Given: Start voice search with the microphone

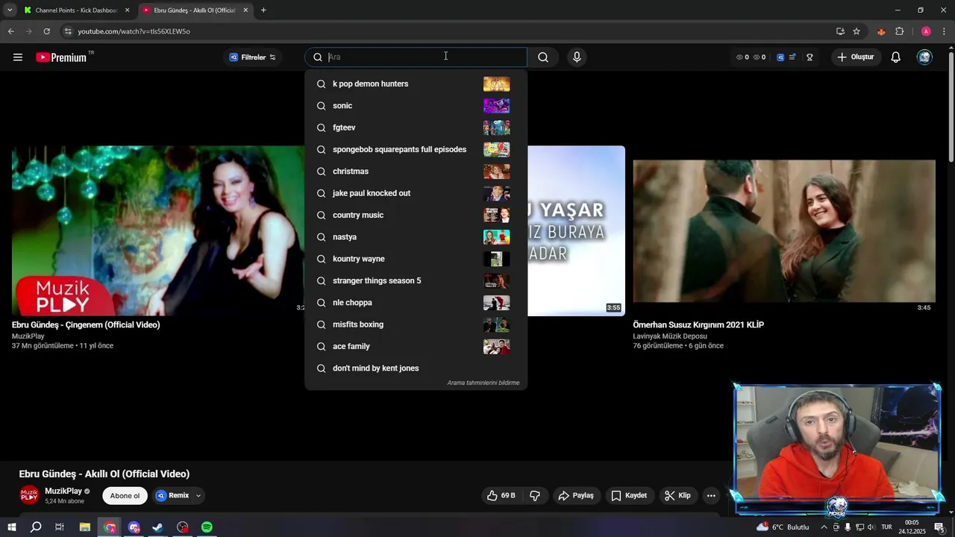Looking at the screenshot, I should pyautogui.click(x=577, y=57).
